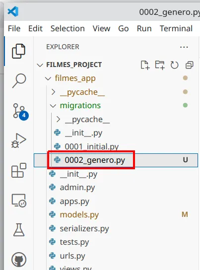The width and height of the screenshot is (200, 270).
Task: Open the Run and Debug view
Action: 18,140
